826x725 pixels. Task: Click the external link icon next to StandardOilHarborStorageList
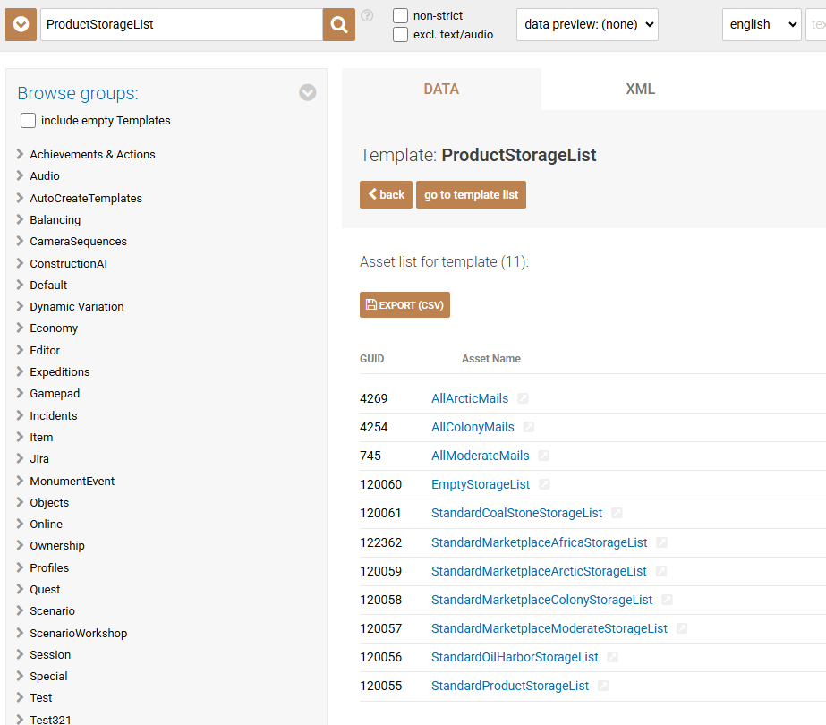pos(613,657)
